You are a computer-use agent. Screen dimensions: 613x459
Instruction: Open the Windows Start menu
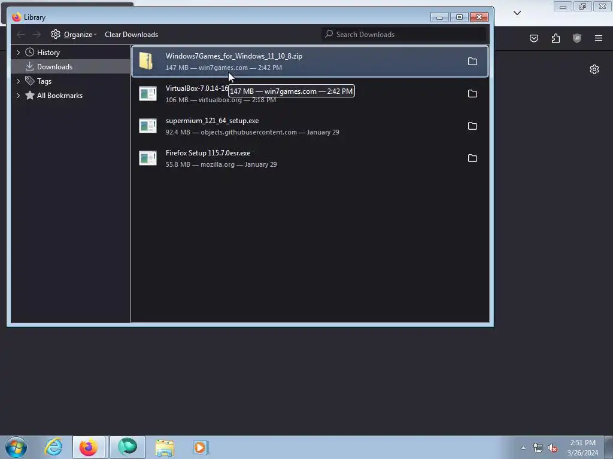pyautogui.click(x=16, y=447)
